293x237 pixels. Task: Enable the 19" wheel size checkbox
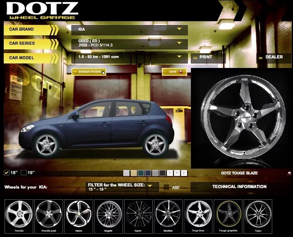24,173
